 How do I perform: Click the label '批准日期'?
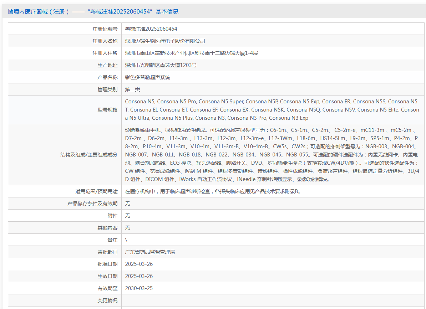(107, 264)
